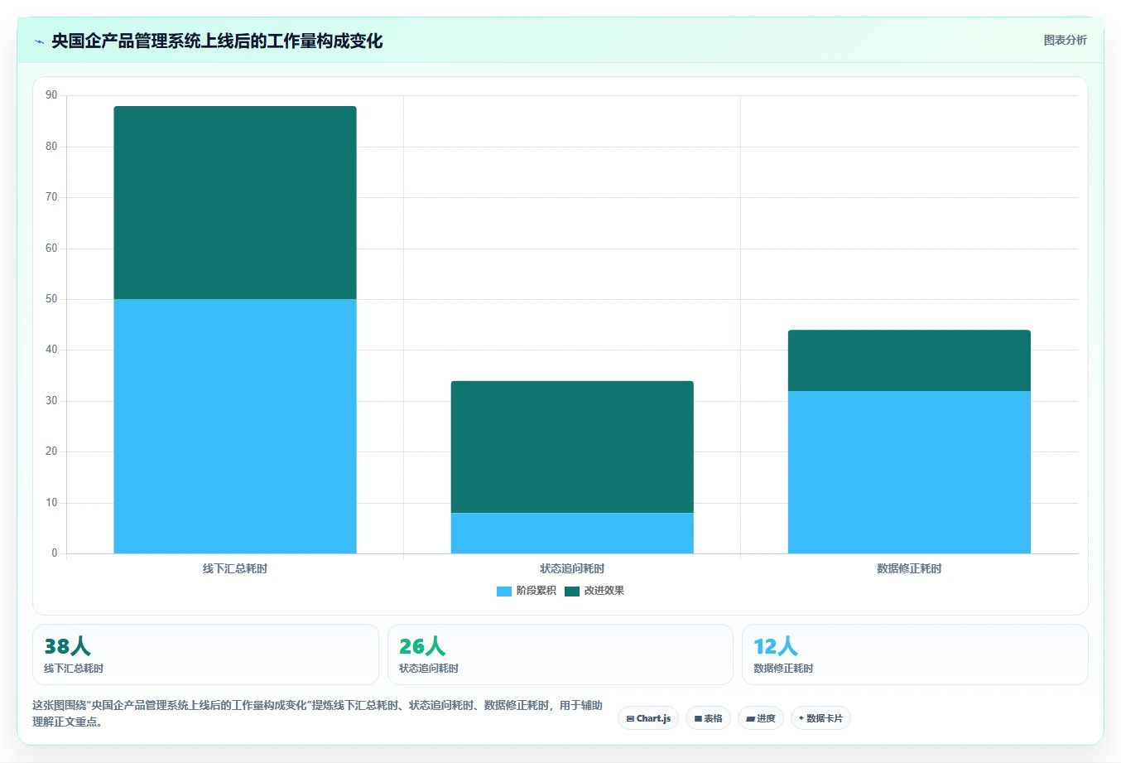
Task: Click the x-axis label 数据修正耗时
Action: [x=909, y=568]
